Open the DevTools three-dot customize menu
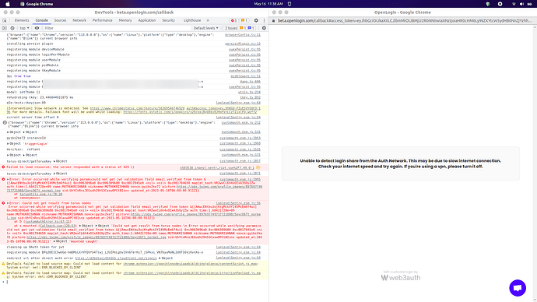The image size is (537, 302). pyautogui.click(x=264, y=20)
